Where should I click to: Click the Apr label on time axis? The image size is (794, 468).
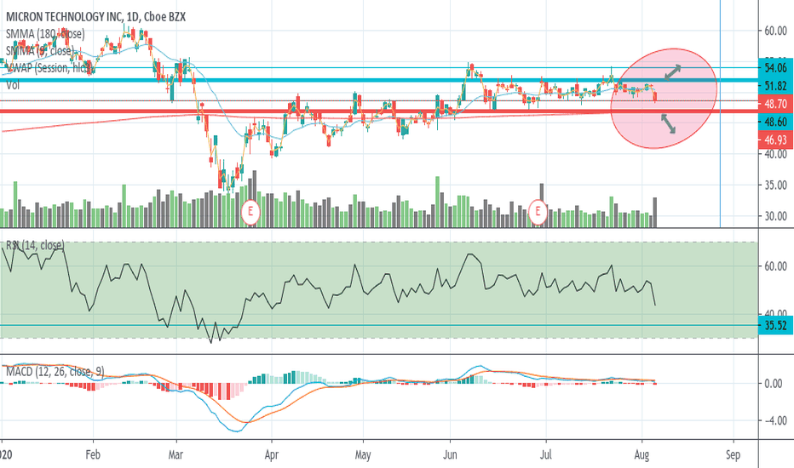click(272, 455)
